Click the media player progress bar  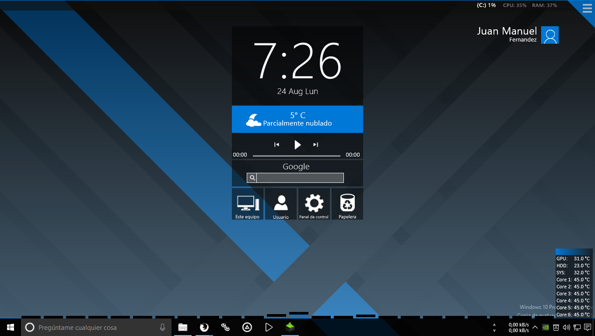point(296,156)
